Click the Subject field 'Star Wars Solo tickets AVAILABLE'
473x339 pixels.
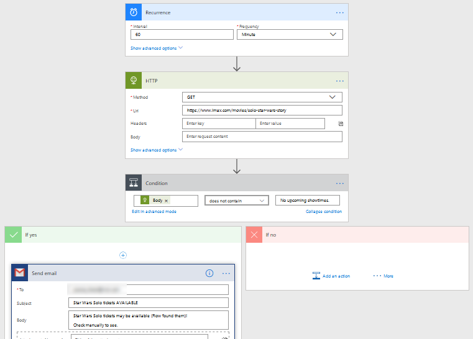[149, 303]
